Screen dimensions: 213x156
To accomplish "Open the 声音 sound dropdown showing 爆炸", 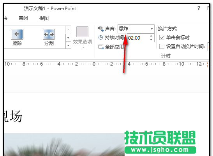I will tap(136, 29).
